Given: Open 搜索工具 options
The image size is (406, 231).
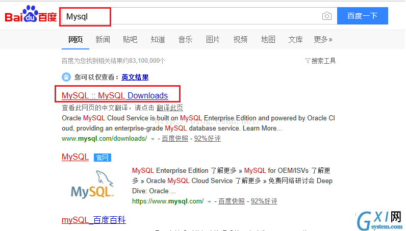Looking at the screenshot, I should coord(323,61).
